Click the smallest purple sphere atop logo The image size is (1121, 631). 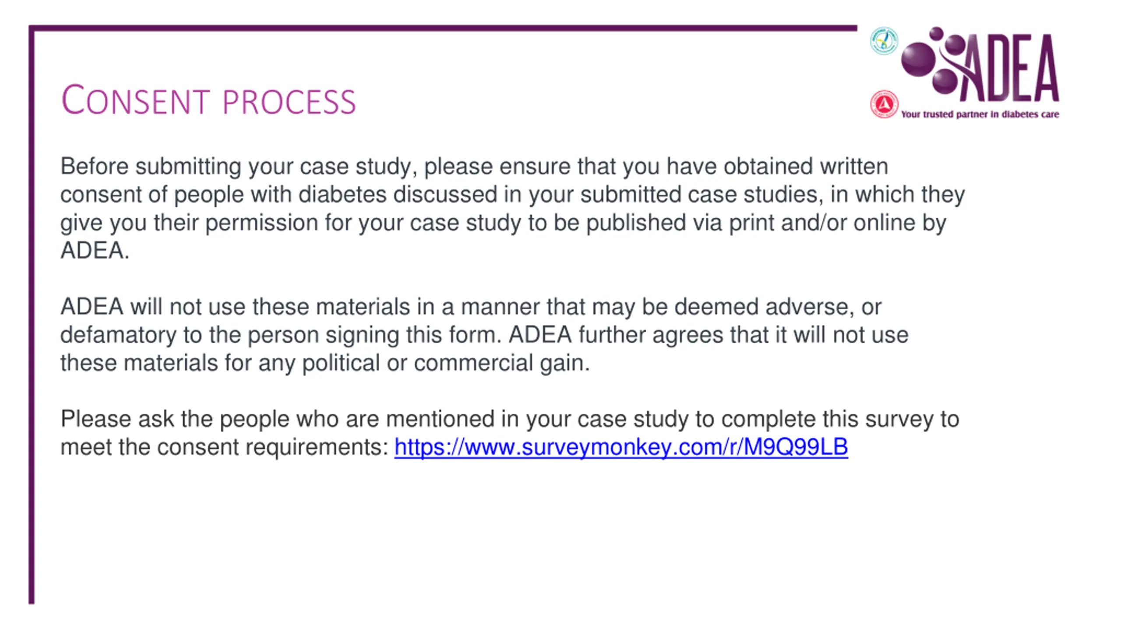[x=936, y=33]
